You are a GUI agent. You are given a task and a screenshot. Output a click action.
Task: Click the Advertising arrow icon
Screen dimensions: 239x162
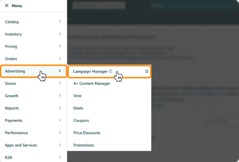60,71
